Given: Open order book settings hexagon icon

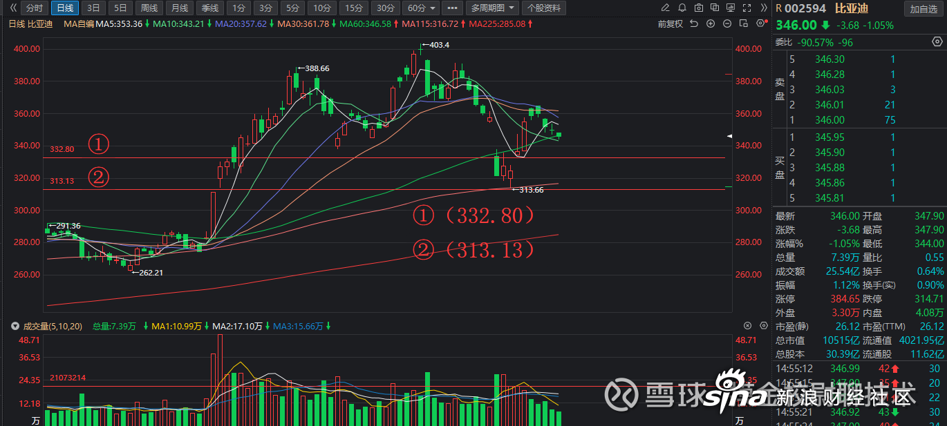Looking at the screenshot, I should pos(939,42).
